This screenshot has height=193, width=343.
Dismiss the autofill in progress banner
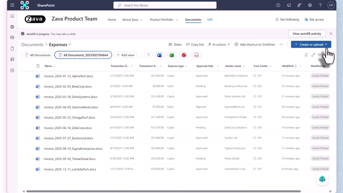click(331, 34)
